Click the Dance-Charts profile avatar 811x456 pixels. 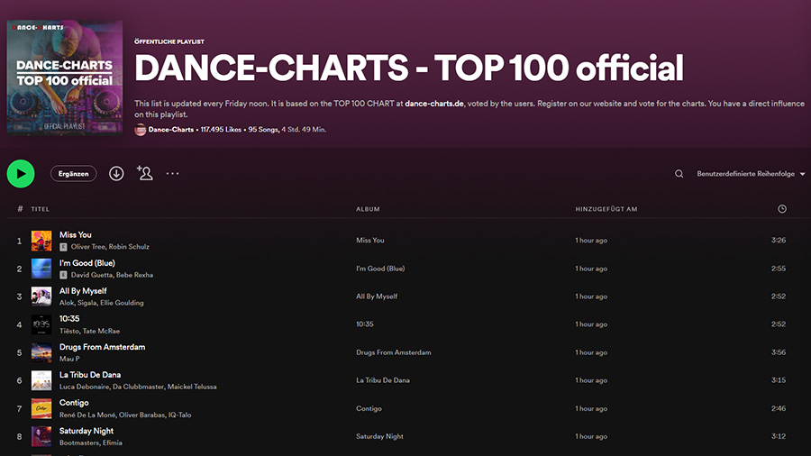tap(141, 130)
